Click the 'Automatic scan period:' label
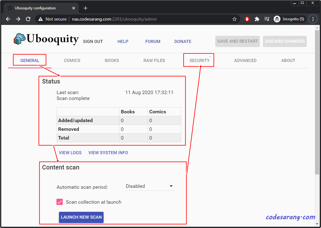The image size is (321, 228). (x=82, y=187)
